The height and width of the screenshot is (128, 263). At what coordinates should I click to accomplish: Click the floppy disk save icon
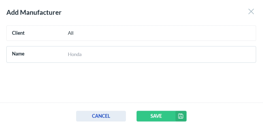point(181,116)
